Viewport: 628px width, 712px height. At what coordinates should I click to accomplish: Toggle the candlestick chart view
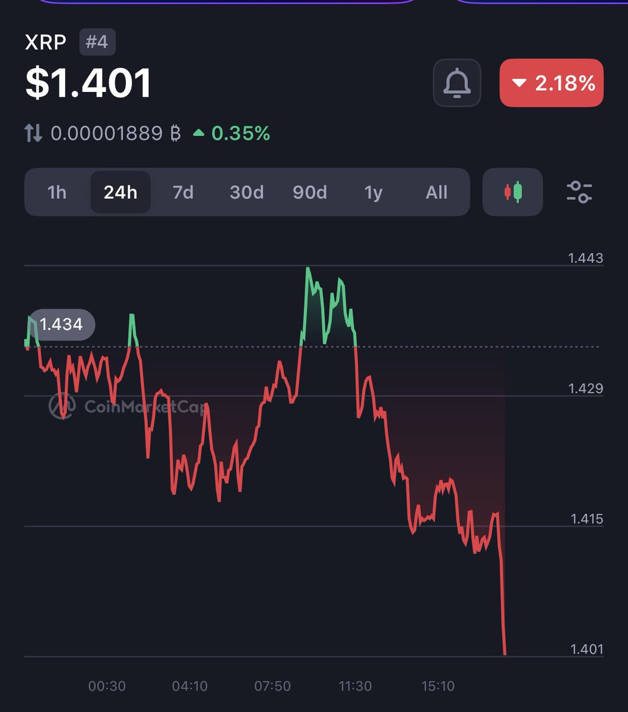(512, 192)
